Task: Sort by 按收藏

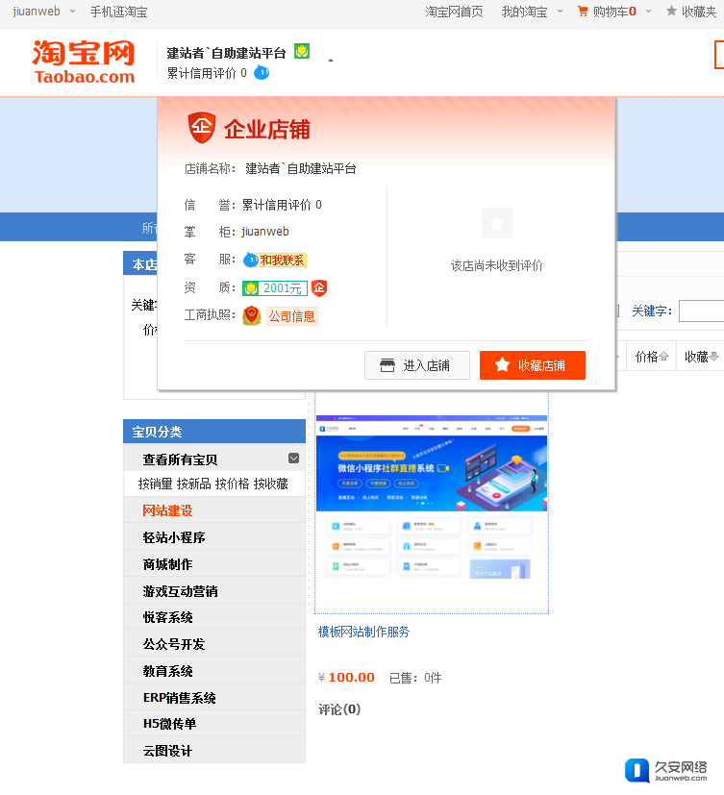Action: 271,484
